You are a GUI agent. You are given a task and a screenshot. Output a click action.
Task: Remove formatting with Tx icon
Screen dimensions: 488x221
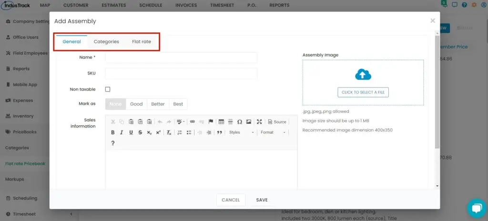(169, 132)
